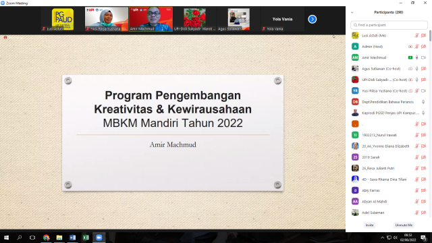Open the Windows Start menu
The width and height of the screenshot is (432, 243).
(6, 238)
